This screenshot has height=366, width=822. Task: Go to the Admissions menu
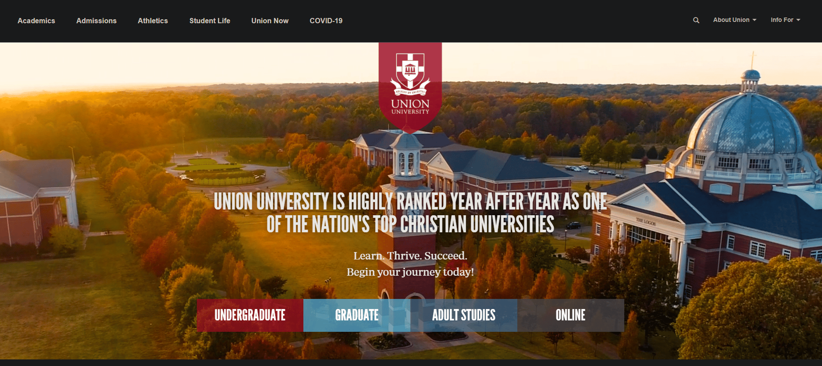[x=96, y=21]
